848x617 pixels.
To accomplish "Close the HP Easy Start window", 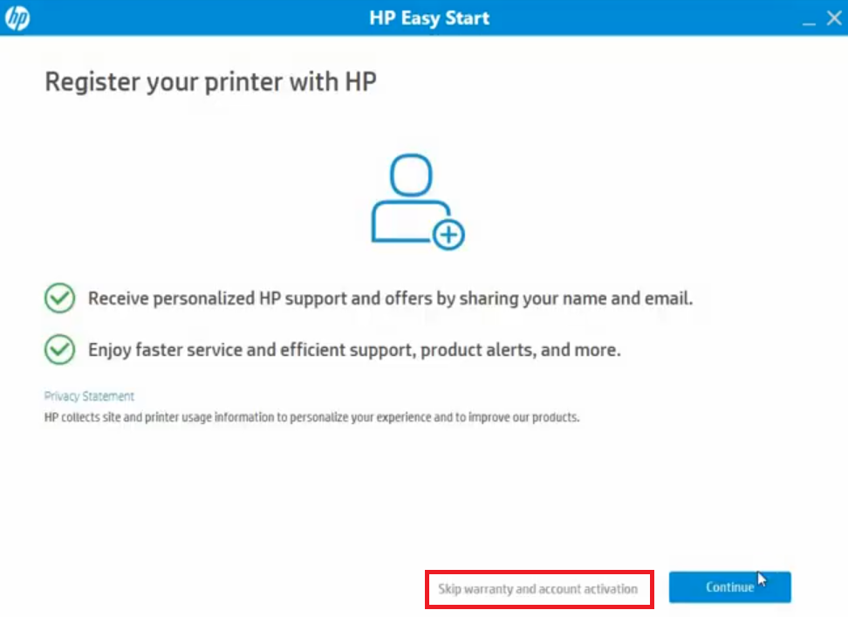I will pyautogui.click(x=834, y=17).
